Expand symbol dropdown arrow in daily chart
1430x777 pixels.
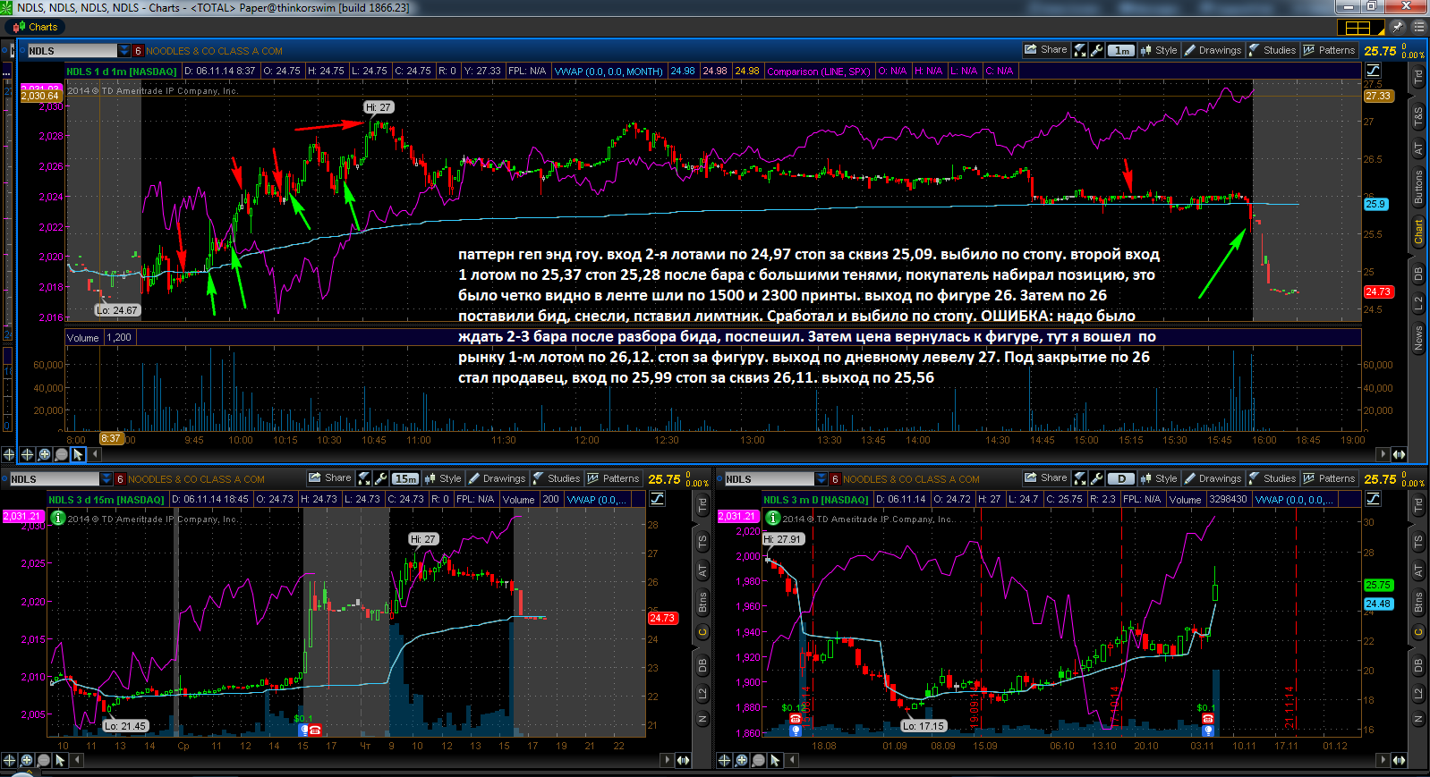(821, 479)
